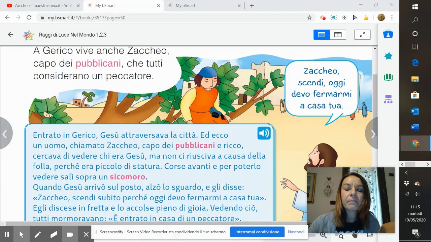Open a new browser tab

pyautogui.click(x=252, y=6)
